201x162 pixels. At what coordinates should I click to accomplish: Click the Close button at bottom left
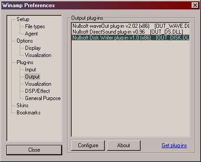tap(34, 150)
